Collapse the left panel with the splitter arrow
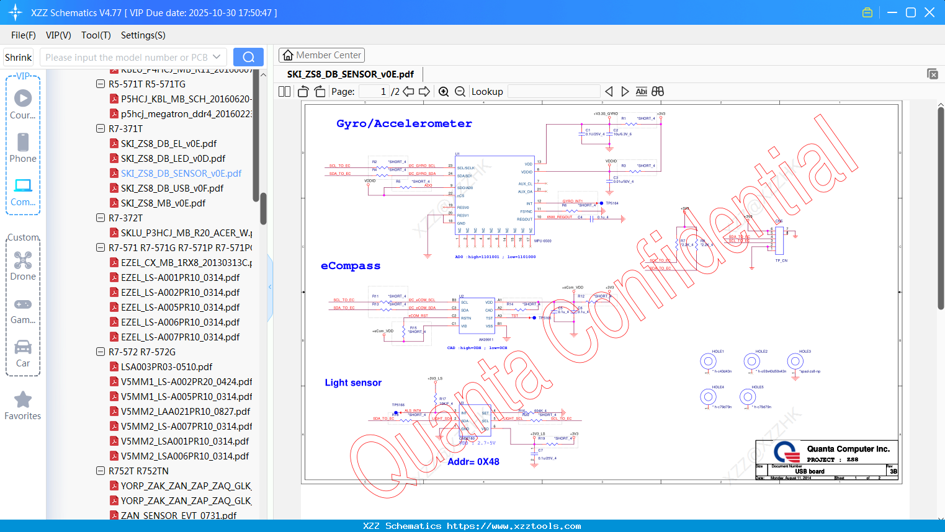Image resolution: width=945 pixels, height=532 pixels. pos(270,287)
